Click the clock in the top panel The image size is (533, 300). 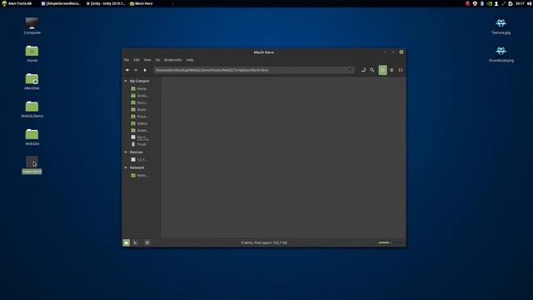[x=520, y=3]
